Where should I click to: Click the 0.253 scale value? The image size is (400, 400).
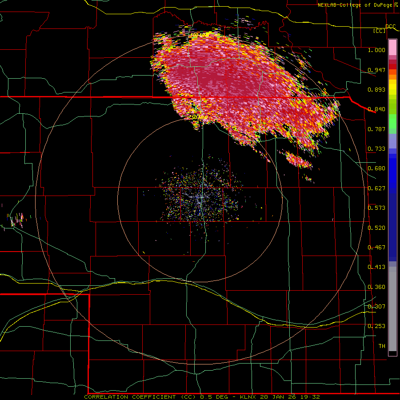[376, 326]
